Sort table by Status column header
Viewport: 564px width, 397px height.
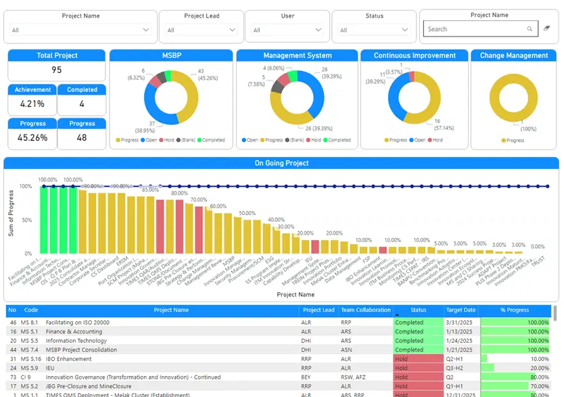pyautogui.click(x=419, y=310)
